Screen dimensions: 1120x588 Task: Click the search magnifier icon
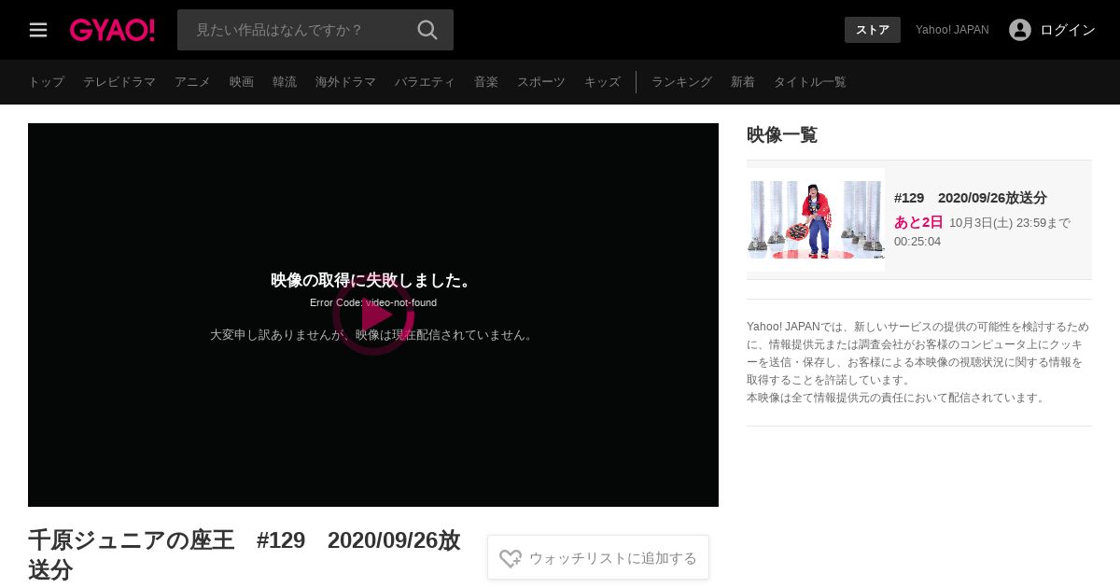pos(427,30)
